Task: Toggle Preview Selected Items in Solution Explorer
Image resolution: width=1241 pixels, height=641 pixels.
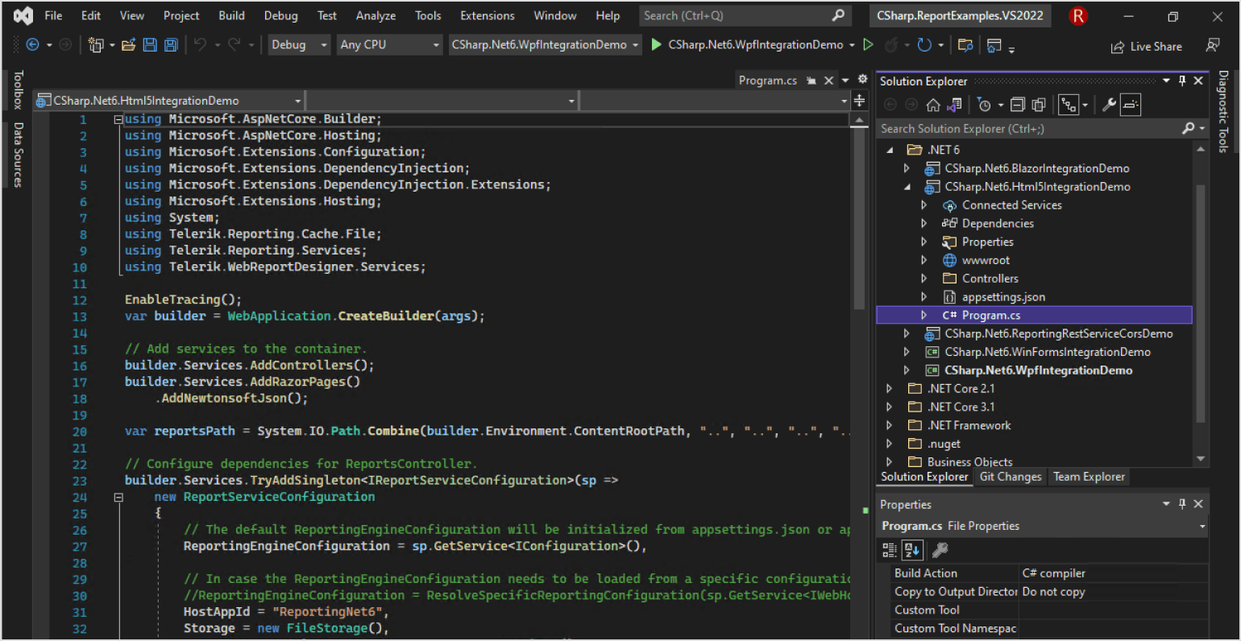Action: (x=1131, y=105)
